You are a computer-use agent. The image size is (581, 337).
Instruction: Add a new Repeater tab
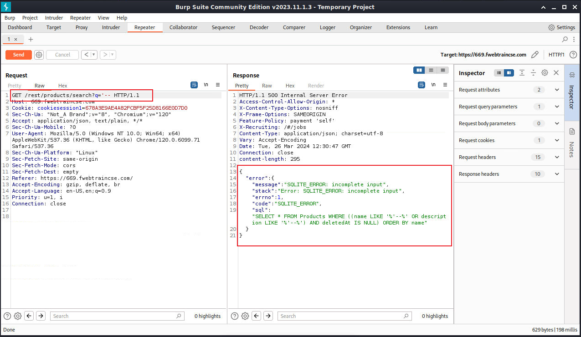[x=31, y=40]
